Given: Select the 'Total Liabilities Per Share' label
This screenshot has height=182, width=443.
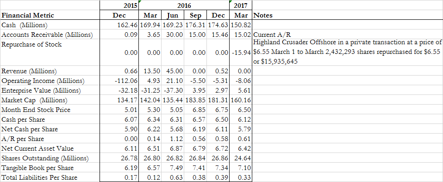Looking at the screenshot, I should [50, 177].
